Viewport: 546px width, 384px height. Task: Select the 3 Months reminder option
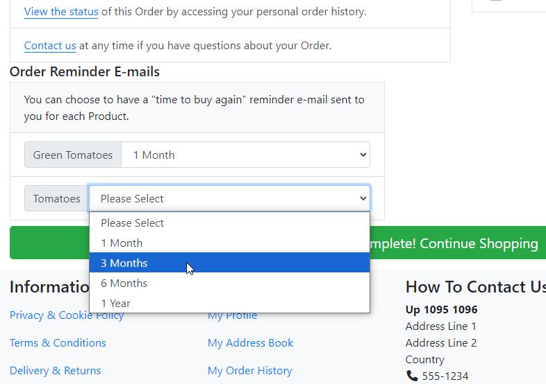point(229,263)
